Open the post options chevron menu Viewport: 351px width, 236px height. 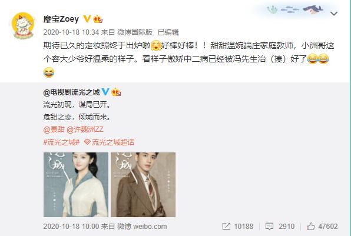[333, 14]
